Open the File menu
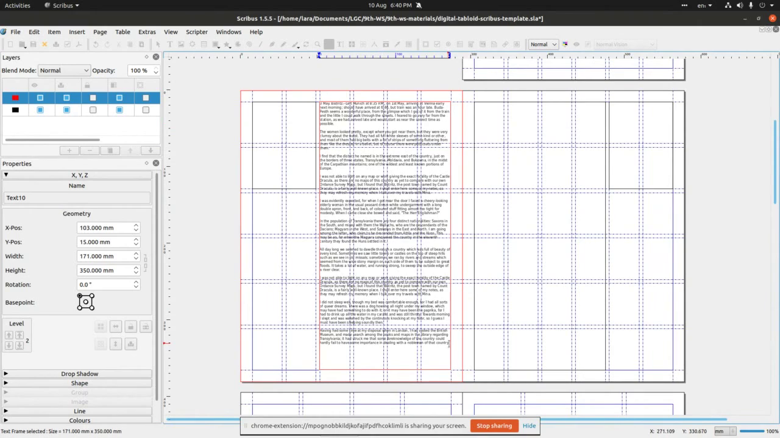780x438 pixels. point(15,32)
